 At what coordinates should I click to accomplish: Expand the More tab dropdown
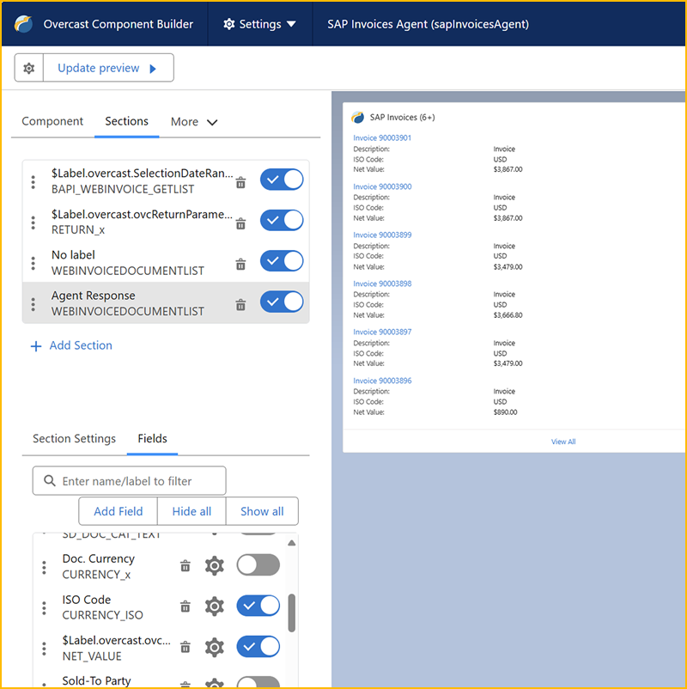[194, 122]
